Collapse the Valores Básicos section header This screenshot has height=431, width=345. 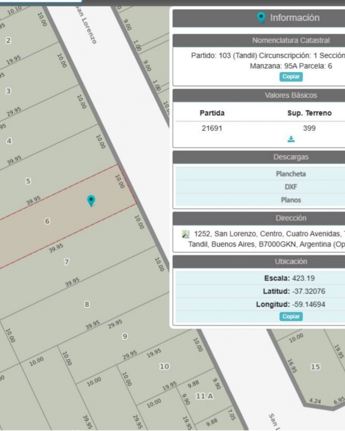(291, 95)
